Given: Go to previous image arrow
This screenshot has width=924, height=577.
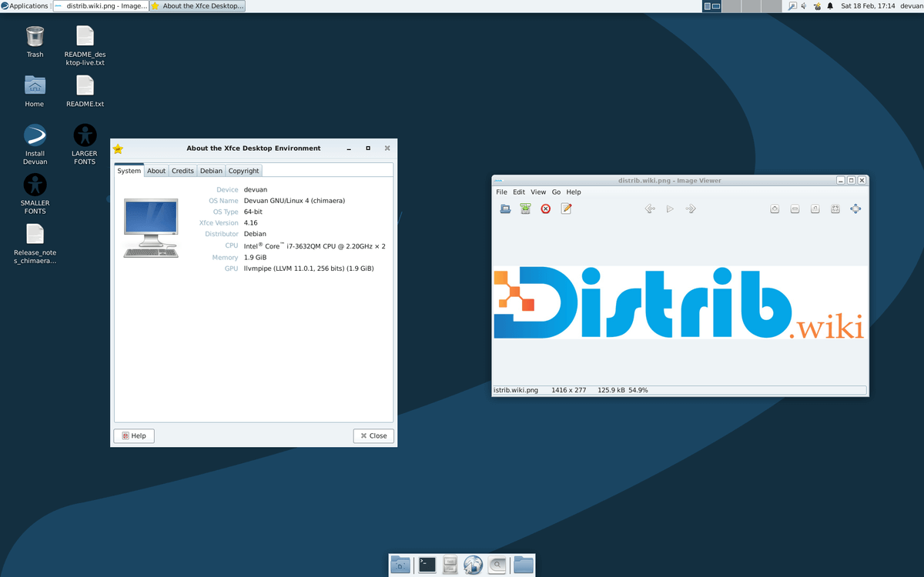Looking at the screenshot, I should [x=650, y=208].
